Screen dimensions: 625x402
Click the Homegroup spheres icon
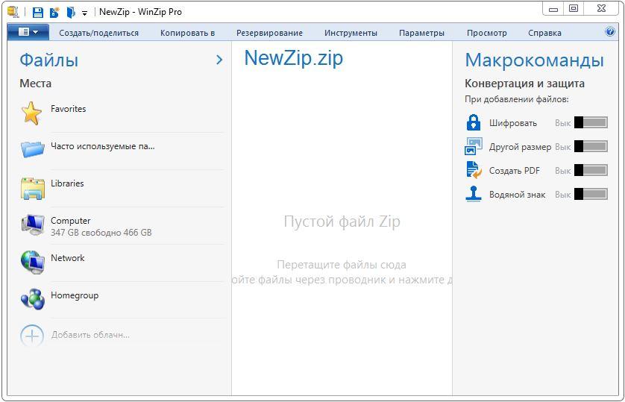pos(32,299)
